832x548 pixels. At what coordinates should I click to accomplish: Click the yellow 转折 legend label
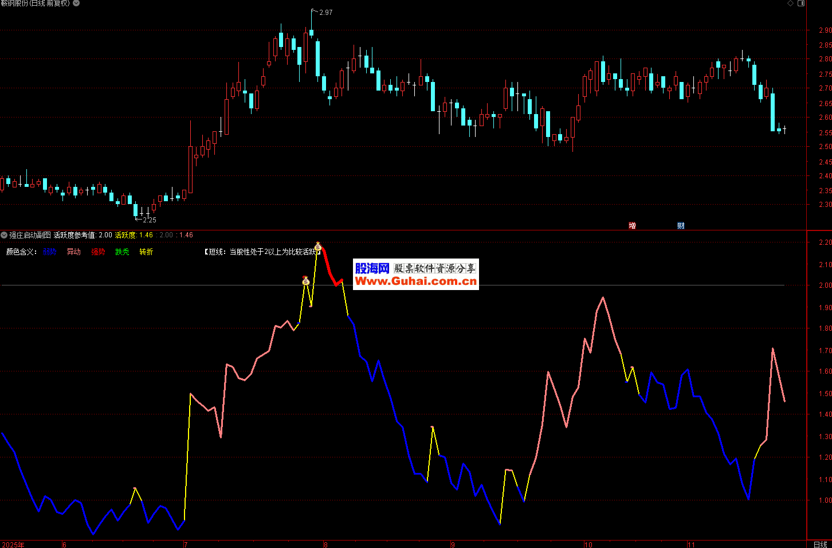(x=146, y=252)
